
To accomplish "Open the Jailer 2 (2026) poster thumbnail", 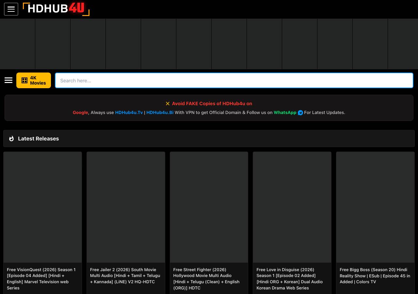I will click(126, 207).
